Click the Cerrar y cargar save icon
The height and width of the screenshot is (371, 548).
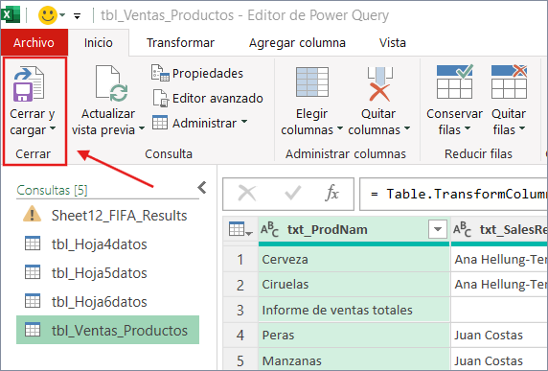pyautogui.click(x=29, y=84)
